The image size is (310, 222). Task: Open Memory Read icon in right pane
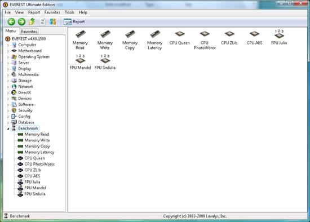pos(80,40)
